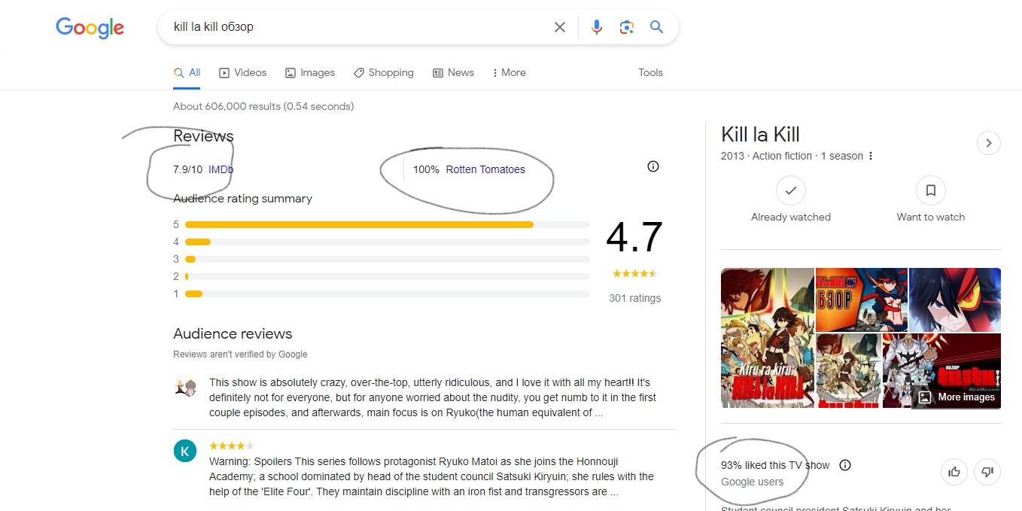Click thumbs up for this show
The height and width of the screenshot is (511, 1022).
[x=954, y=472]
